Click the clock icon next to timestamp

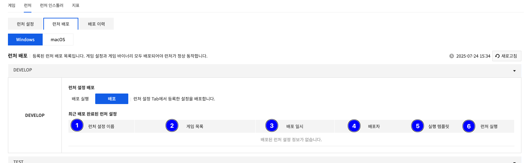452,56
